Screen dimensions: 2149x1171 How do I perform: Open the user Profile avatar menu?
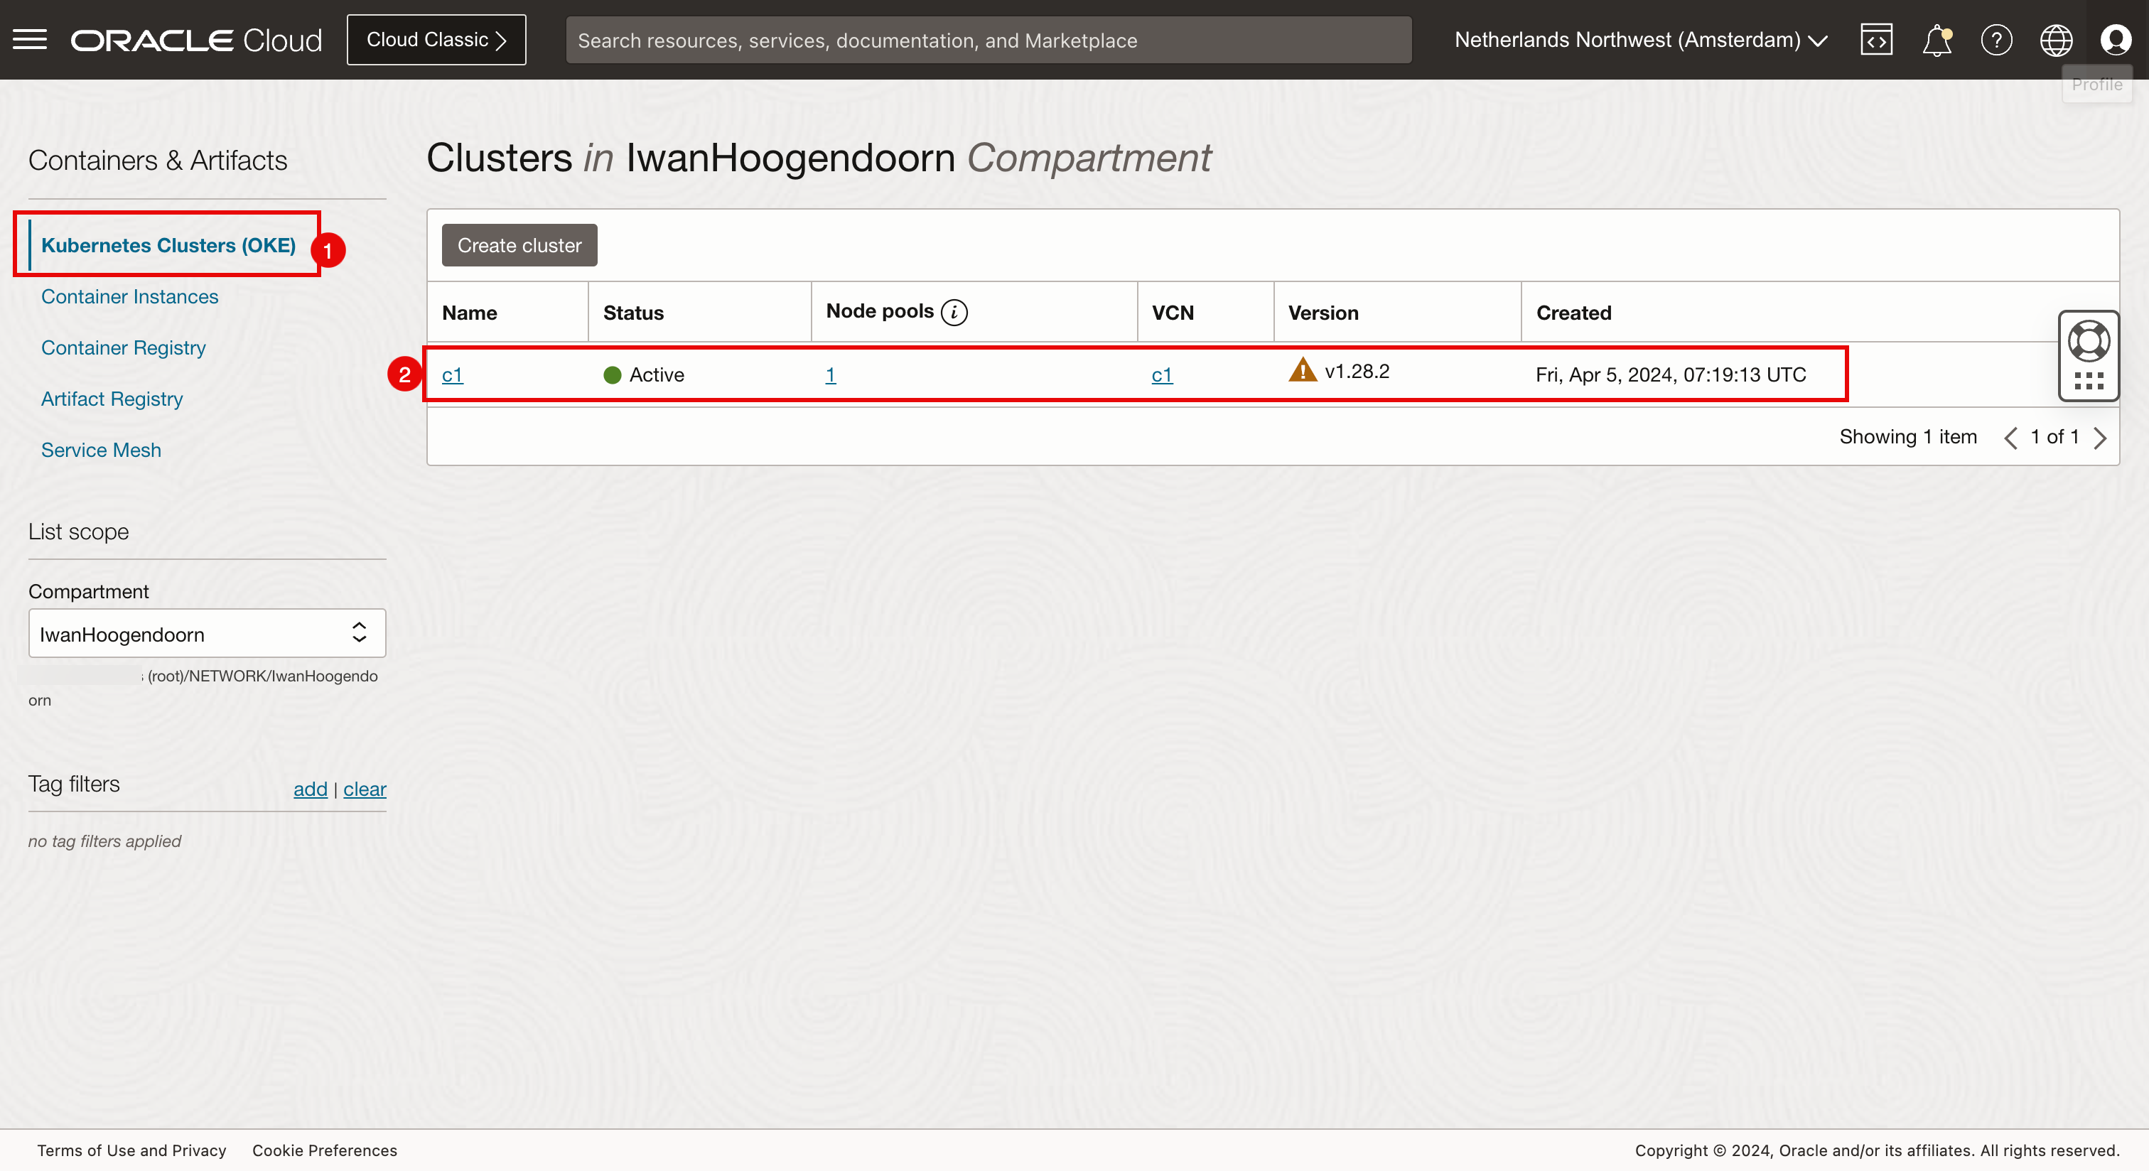pyautogui.click(x=2116, y=39)
